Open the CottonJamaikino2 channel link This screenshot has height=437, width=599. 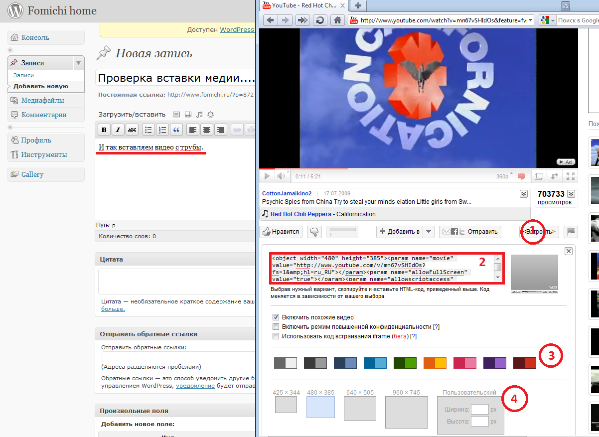(x=287, y=193)
